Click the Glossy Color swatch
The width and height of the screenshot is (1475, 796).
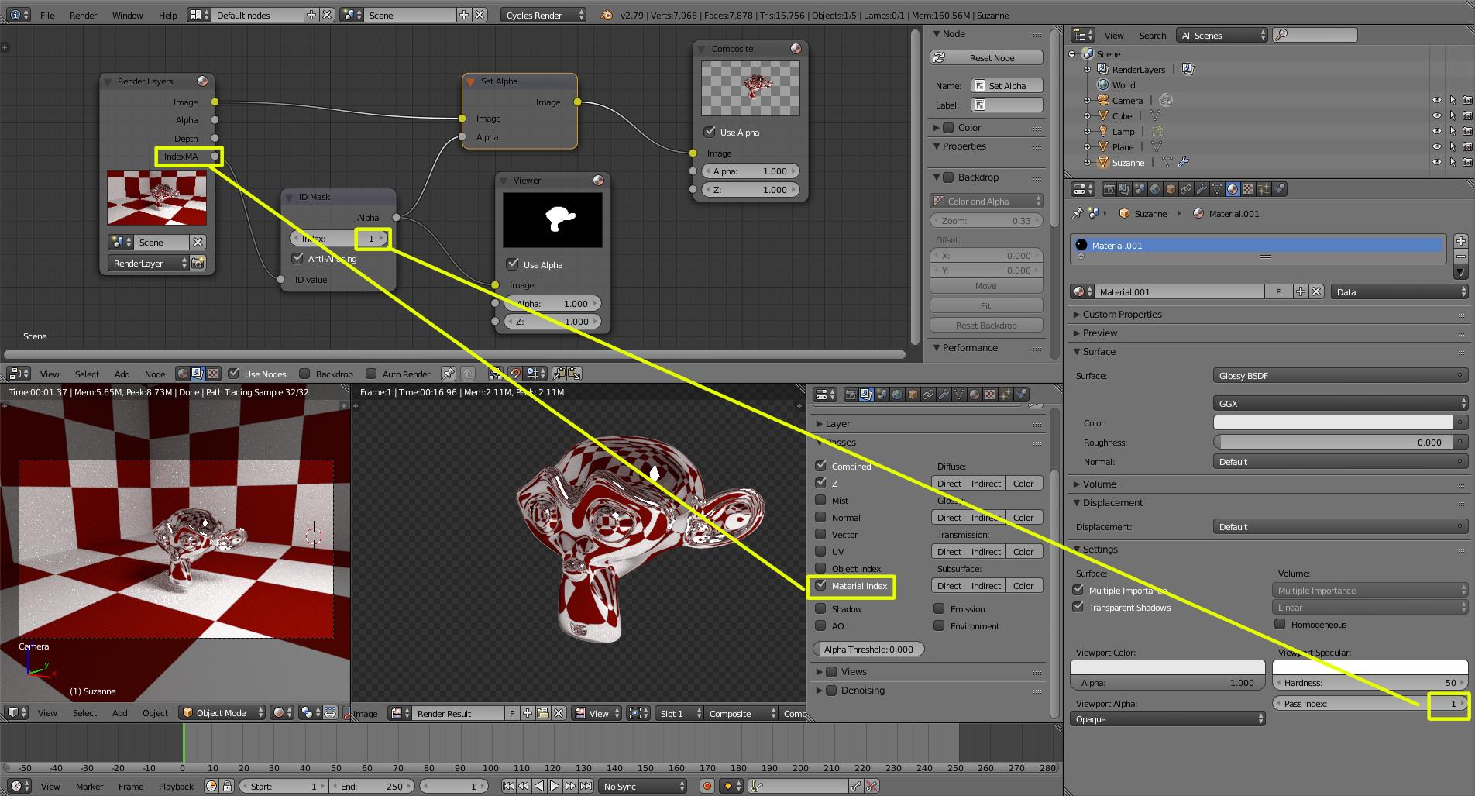1333,422
